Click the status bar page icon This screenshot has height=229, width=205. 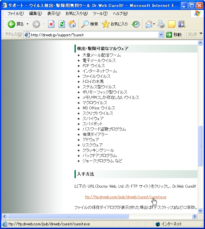(x=4, y=224)
